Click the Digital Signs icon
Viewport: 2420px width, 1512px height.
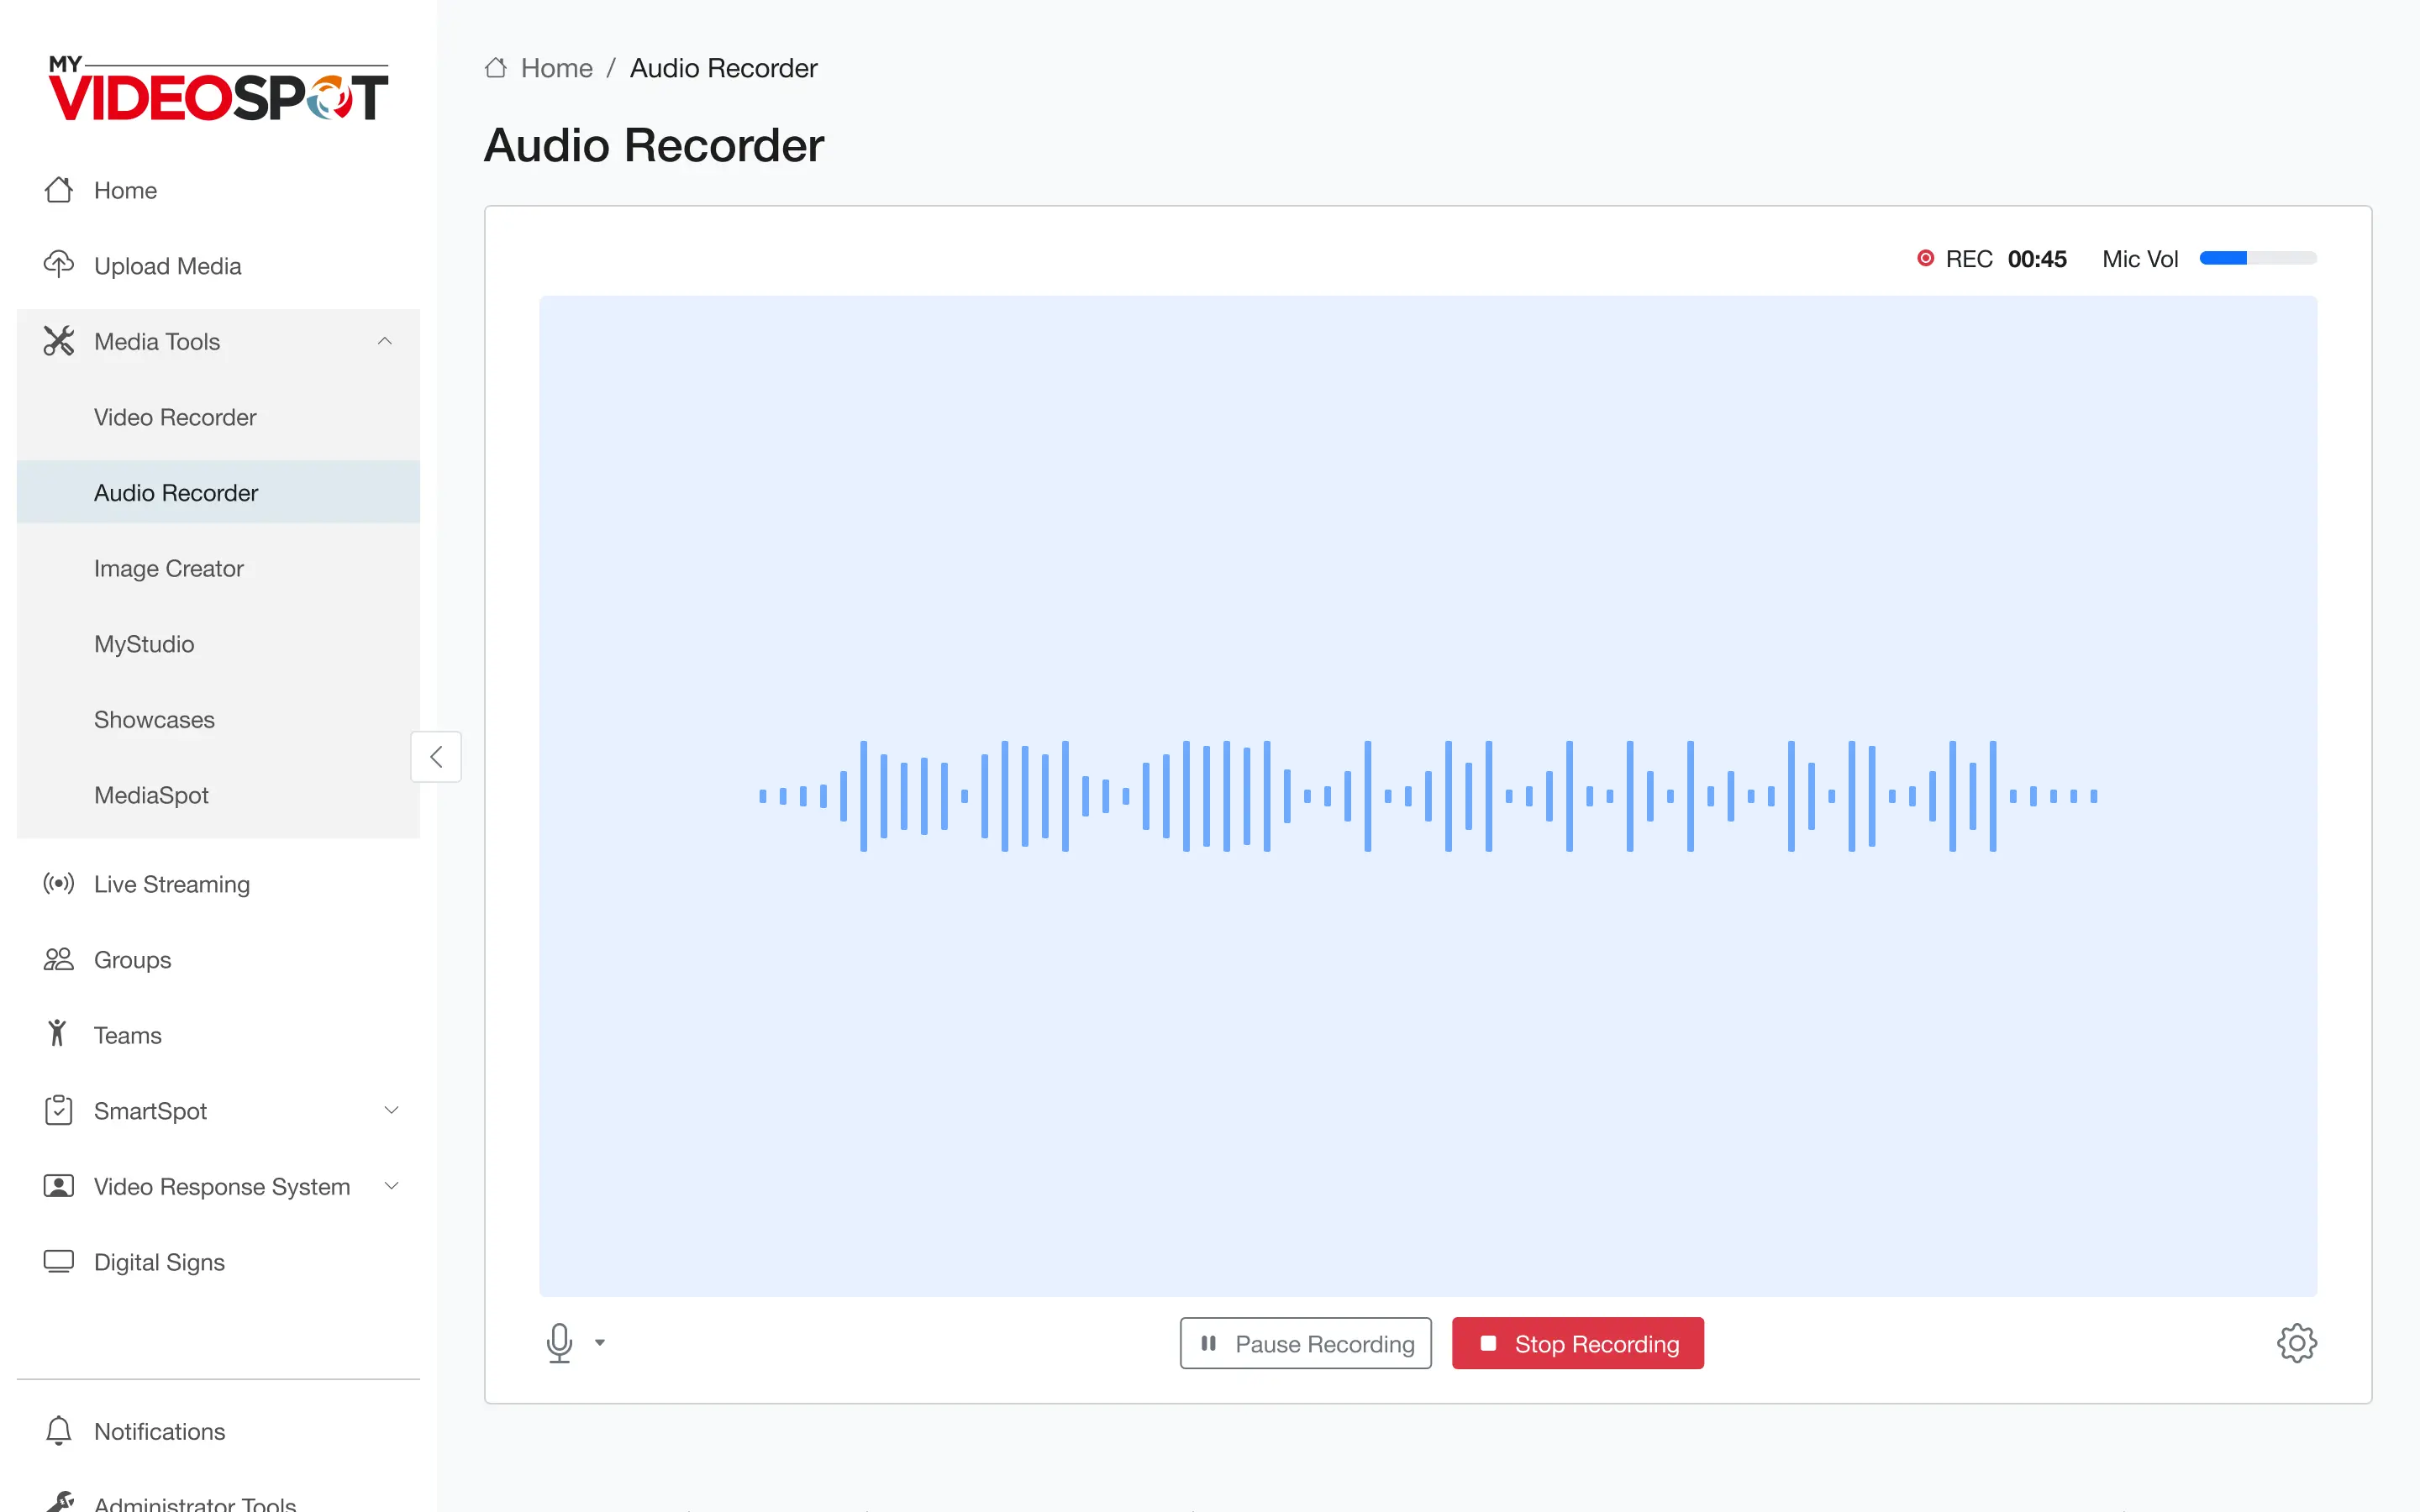tap(58, 1261)
